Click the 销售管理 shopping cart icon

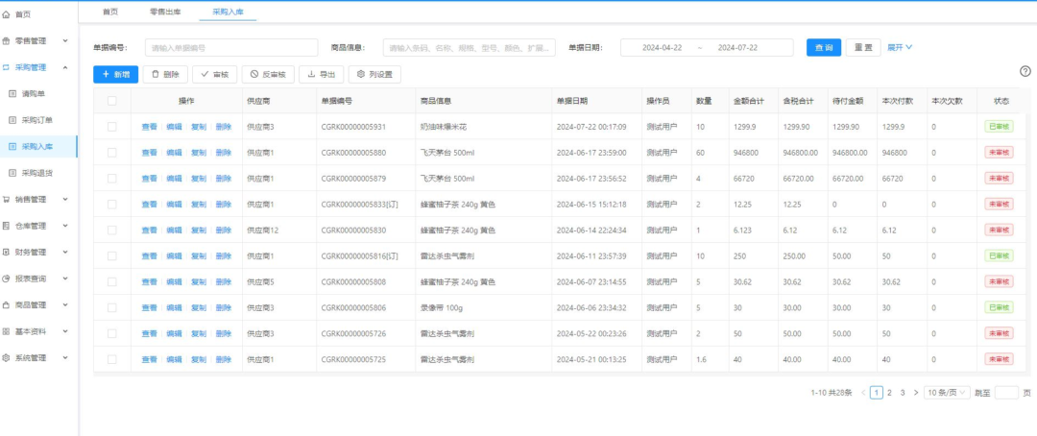click(x=7, y=200)
